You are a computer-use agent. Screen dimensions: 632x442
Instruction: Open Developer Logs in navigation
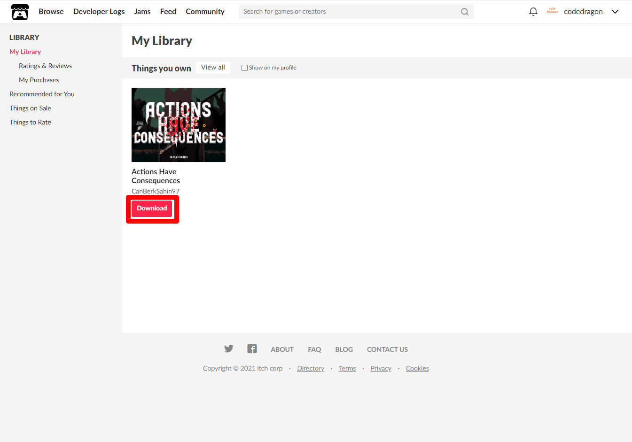click(x=99, y=12)
